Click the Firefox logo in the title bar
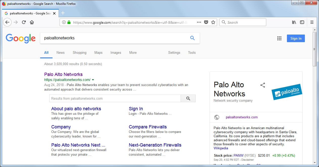Image resolution: width=319 pixels, height=167 pixels. pos(4,4)
